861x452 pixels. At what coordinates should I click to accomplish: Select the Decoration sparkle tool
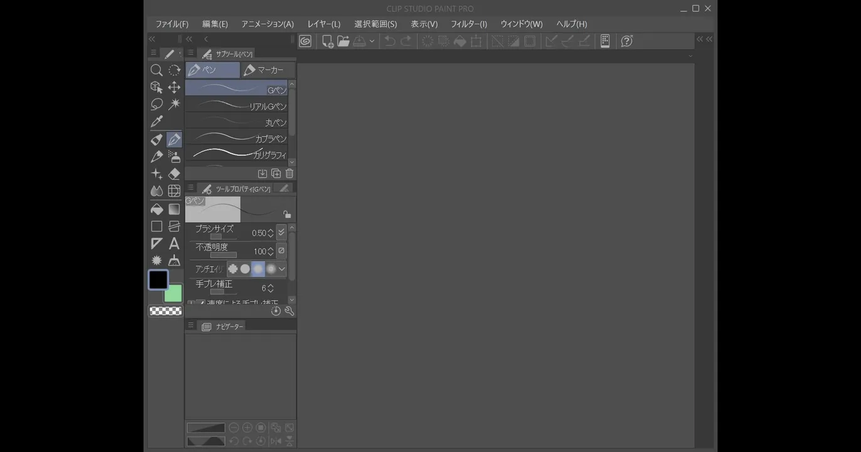point(156,174)
